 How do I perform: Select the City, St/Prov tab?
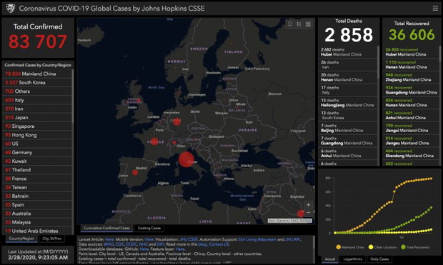(x=52, y=239)
